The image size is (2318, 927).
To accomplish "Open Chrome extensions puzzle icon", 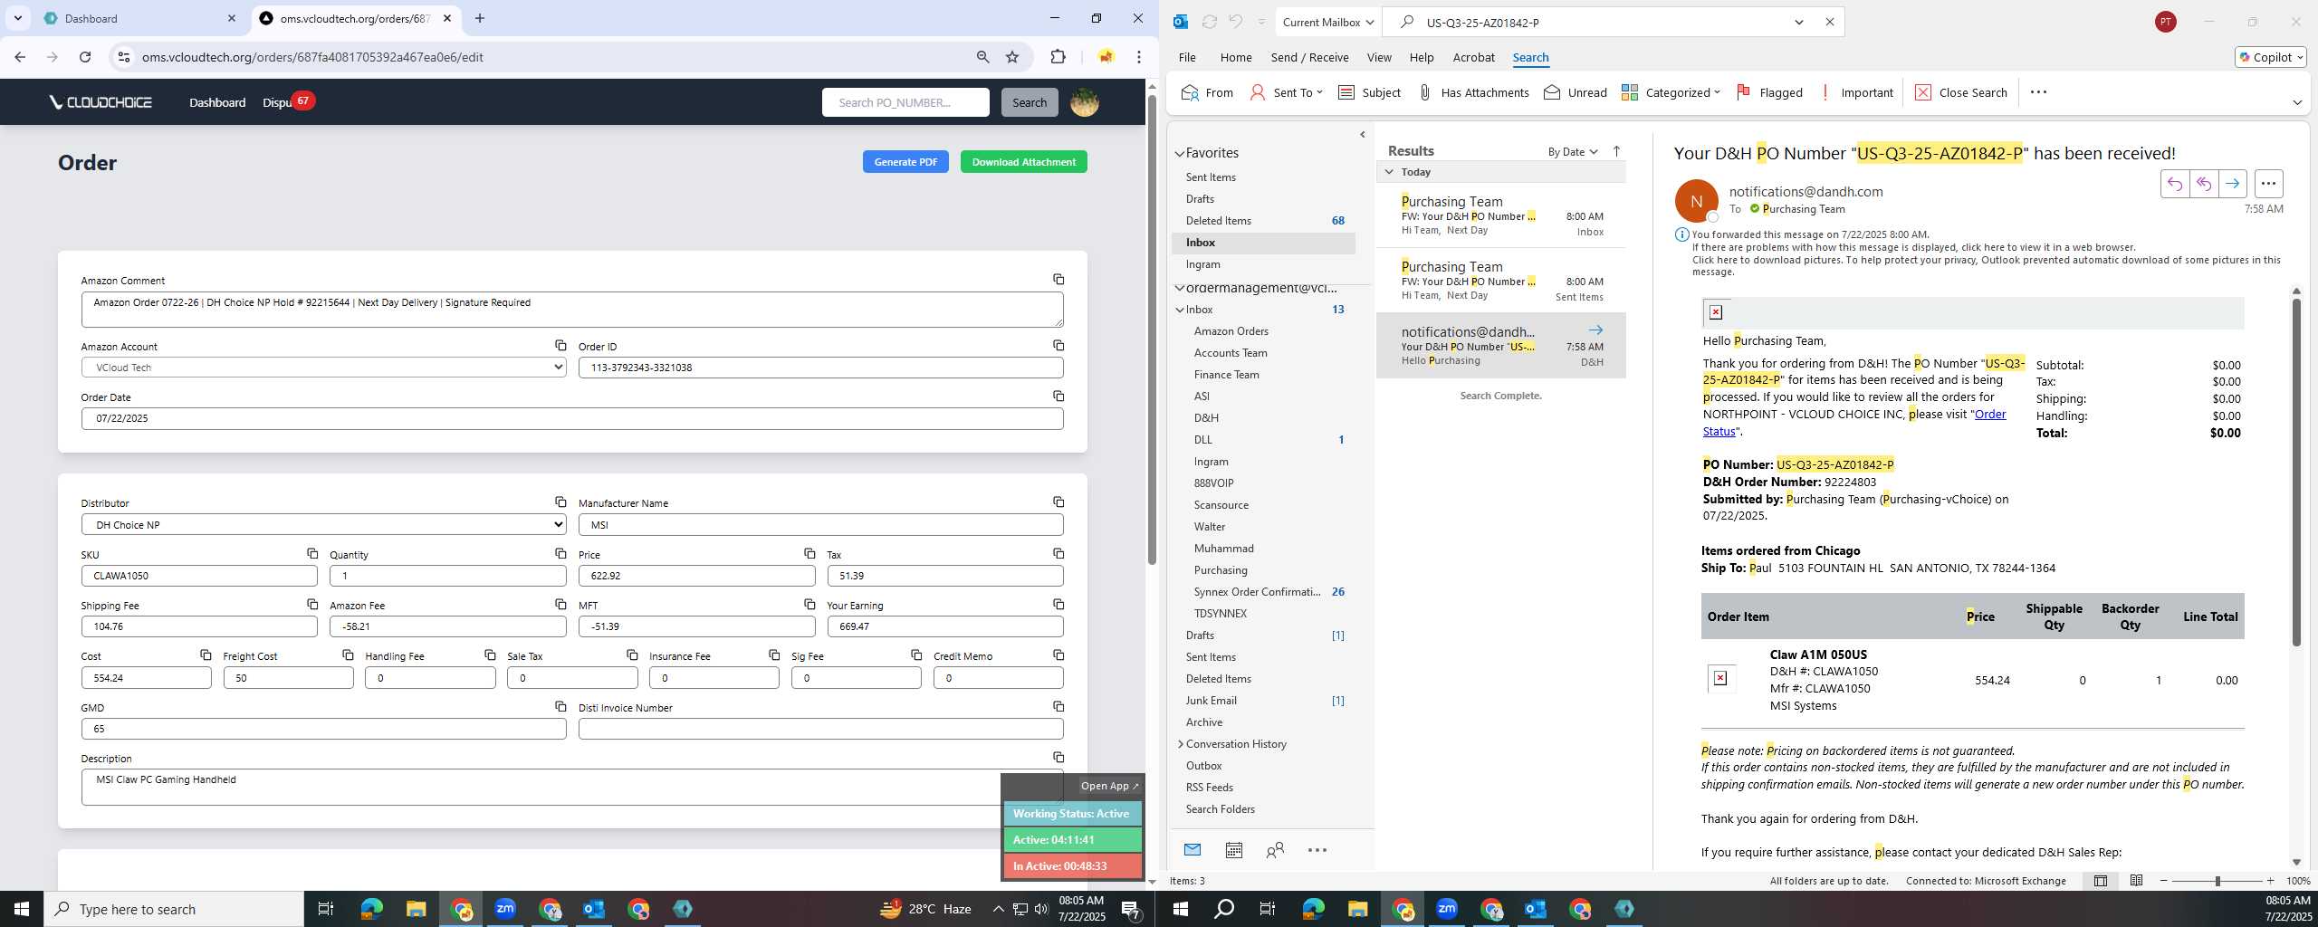I will (1058, 57).
